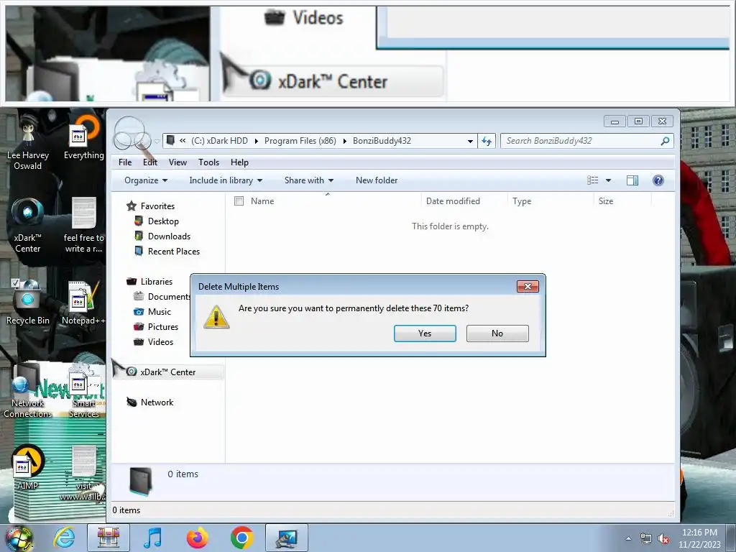The height and width of the screenshot is (552, 736).
Task: Expand Include in library dropdown
Action: pos(226,180)
